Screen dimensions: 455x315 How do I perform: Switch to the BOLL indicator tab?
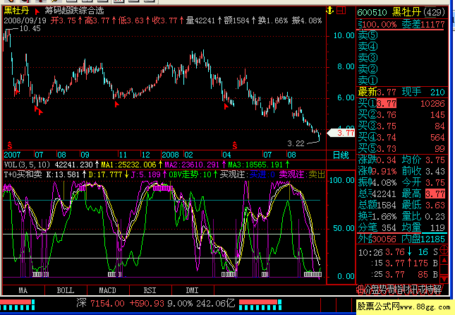[x=66, y=290]
